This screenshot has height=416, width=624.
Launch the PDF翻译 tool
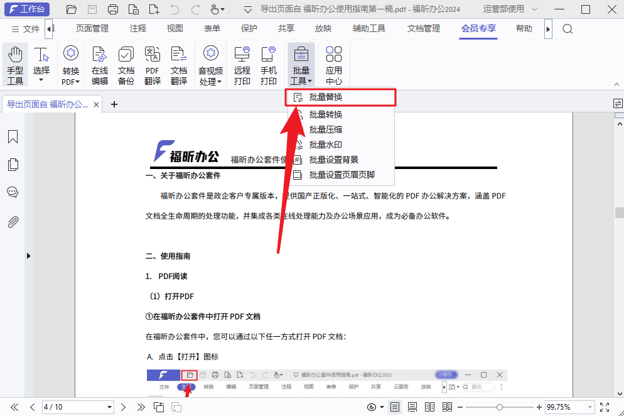pyautogui.click(x=152, y=63)
